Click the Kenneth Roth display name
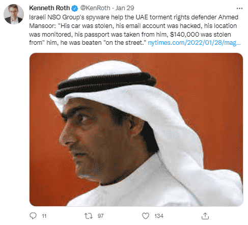Viewport: 248px width, 225px height. click(49, 8)
